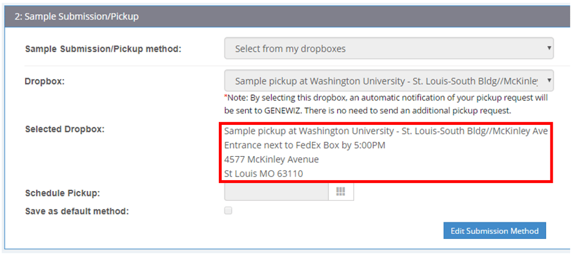Click the '2: Sample Submission/Pickup' section header
Image resolution: width=573 pixels, height=256 pixels.
pyautogui.click(x=77, y=17)
